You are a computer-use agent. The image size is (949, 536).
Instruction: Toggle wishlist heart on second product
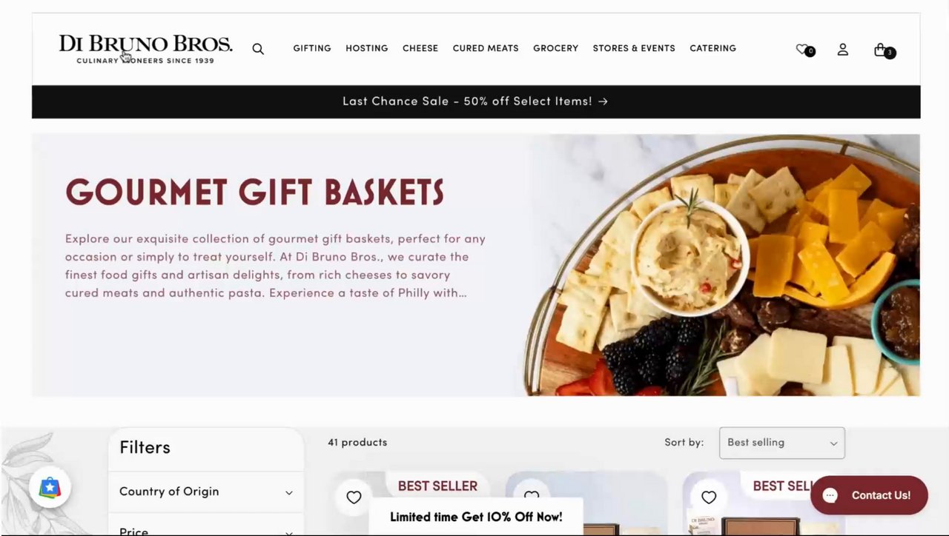tap(532, 495)
